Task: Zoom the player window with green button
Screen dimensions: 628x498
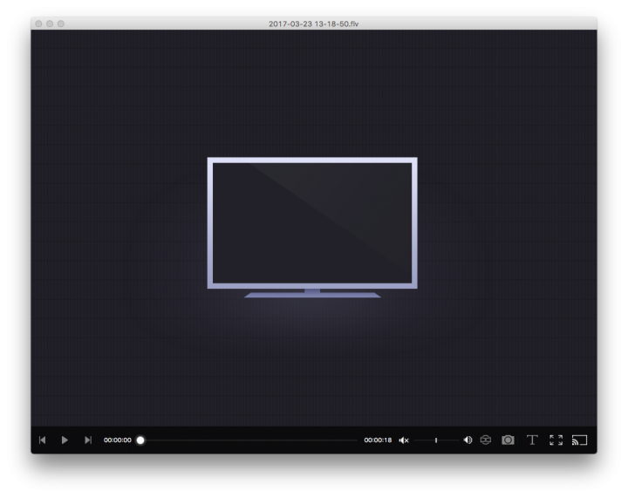Action: click(x=61, y=24)
